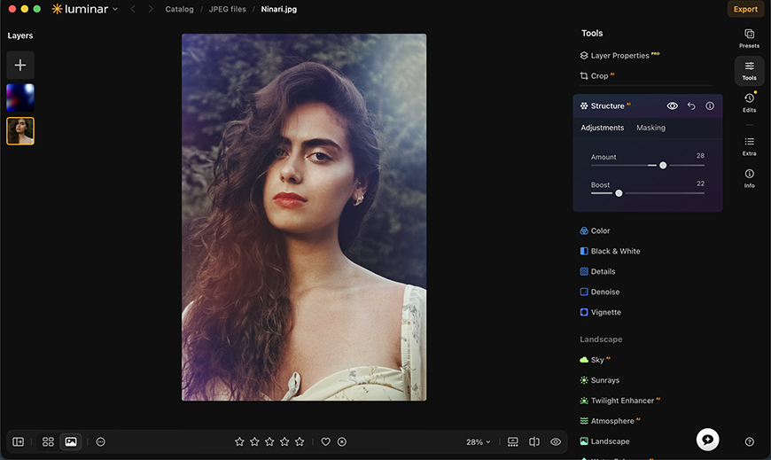Open the Twilight Enhancer tool
Image resolution: width=771 pixels, height=460 pixels.
coord(620,401)
